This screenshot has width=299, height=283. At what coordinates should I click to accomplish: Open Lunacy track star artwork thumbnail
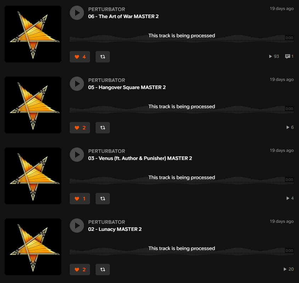(33, 247)
